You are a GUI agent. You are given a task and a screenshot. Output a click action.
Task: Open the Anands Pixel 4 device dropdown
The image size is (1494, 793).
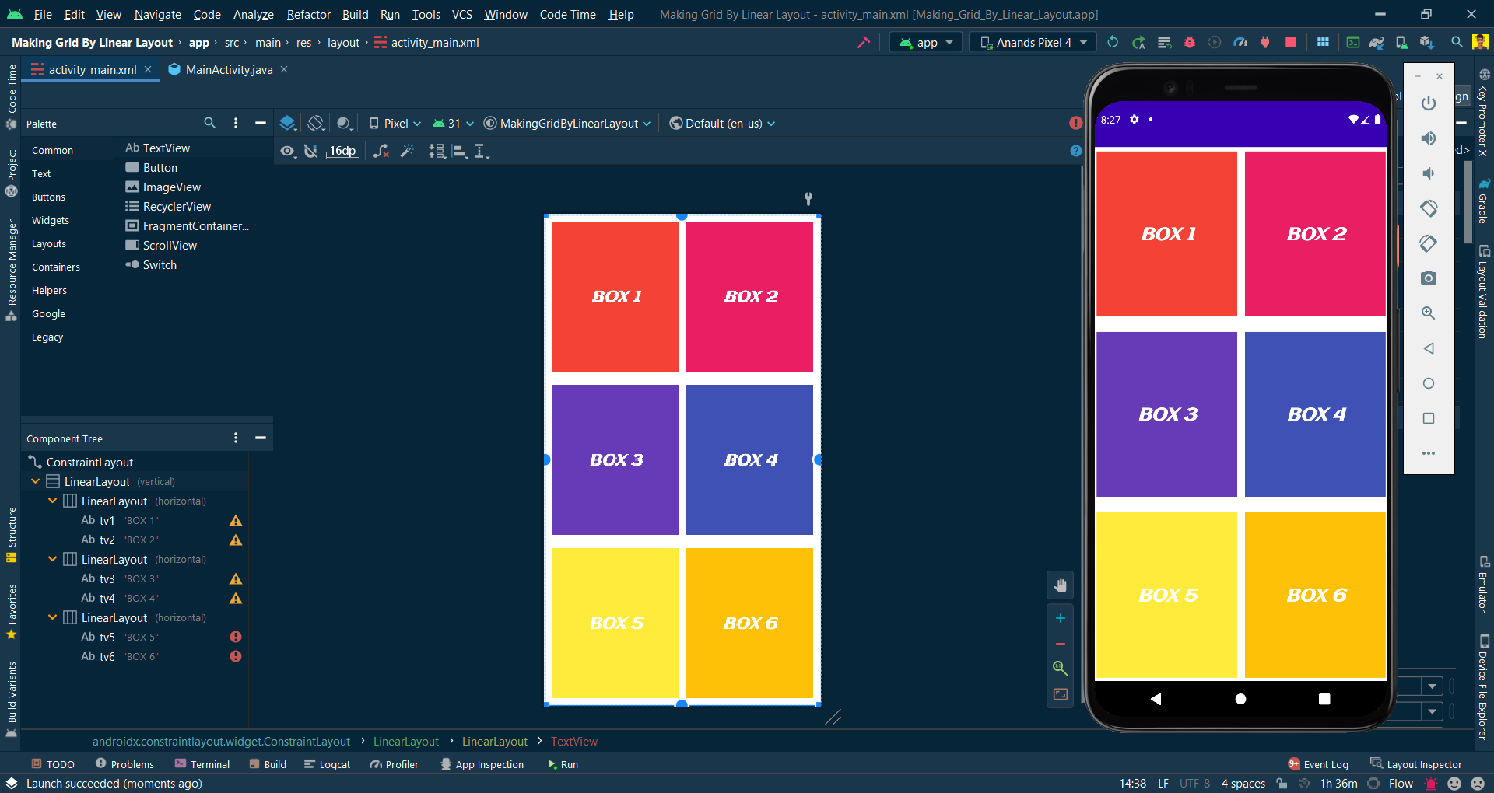pyautogui.click(x=1031, y=42)
